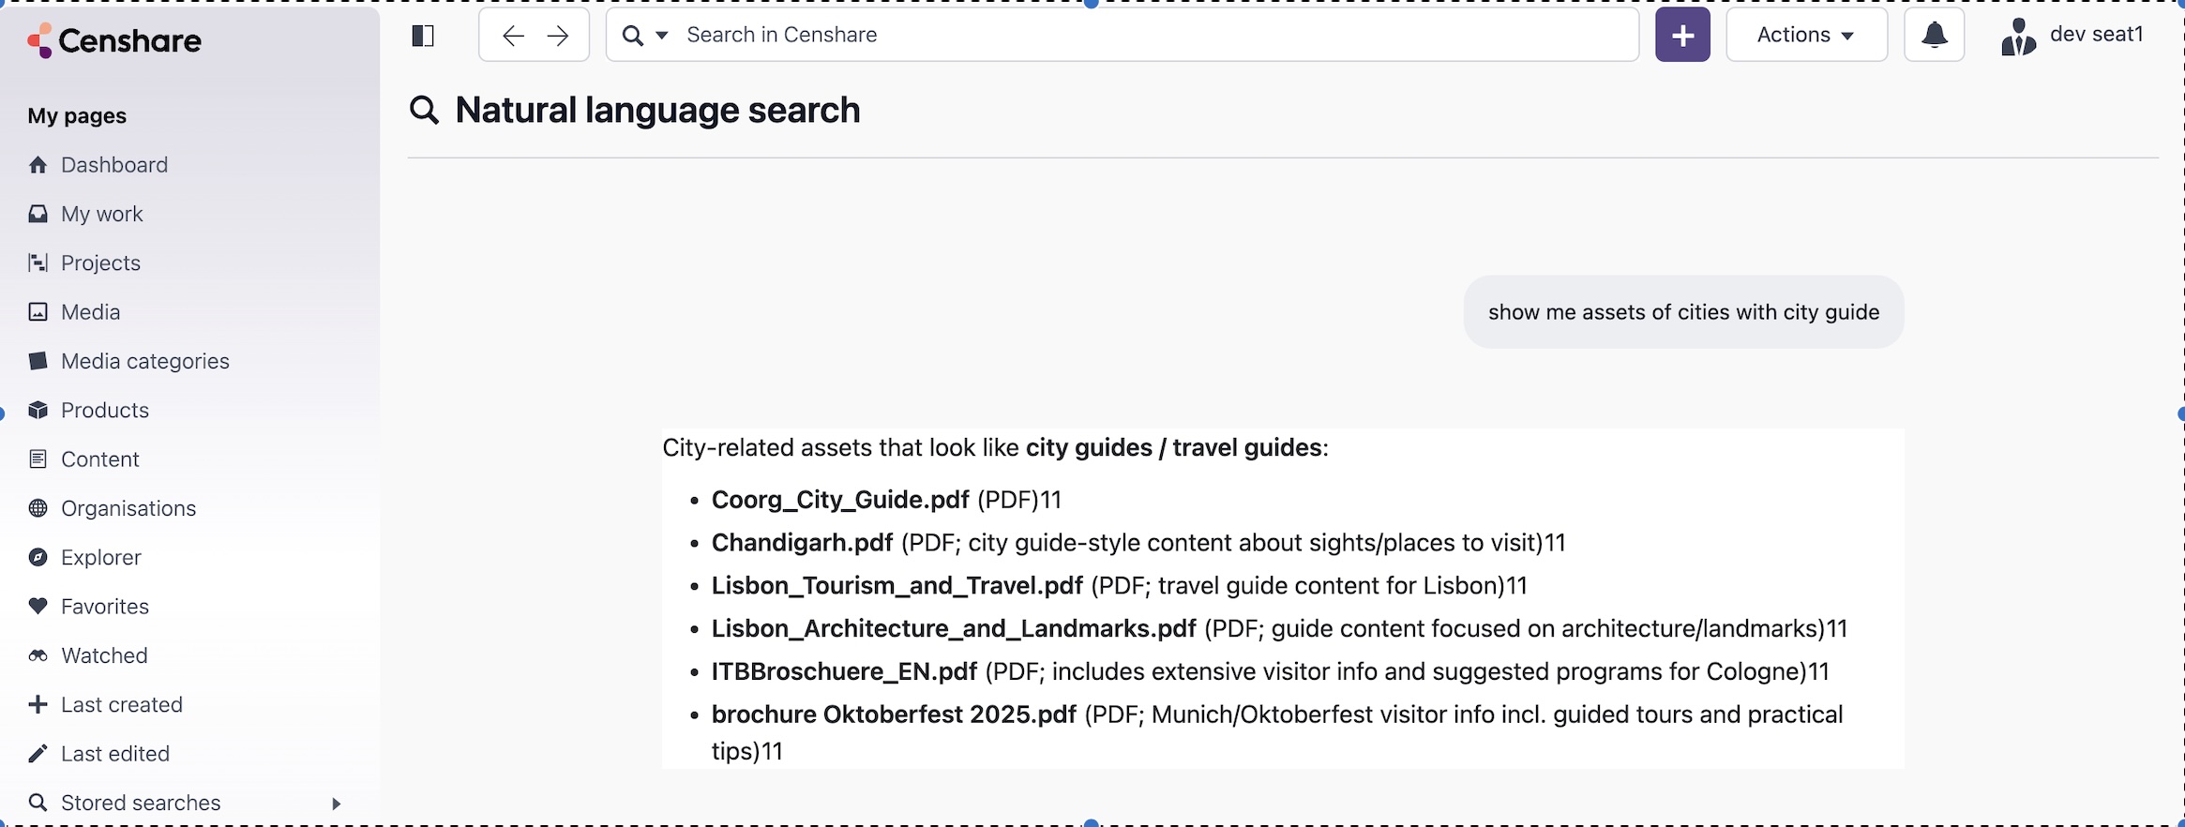2185x827 pixels.
Task: Open the Projects page
Action: click(x=100, y=263)
